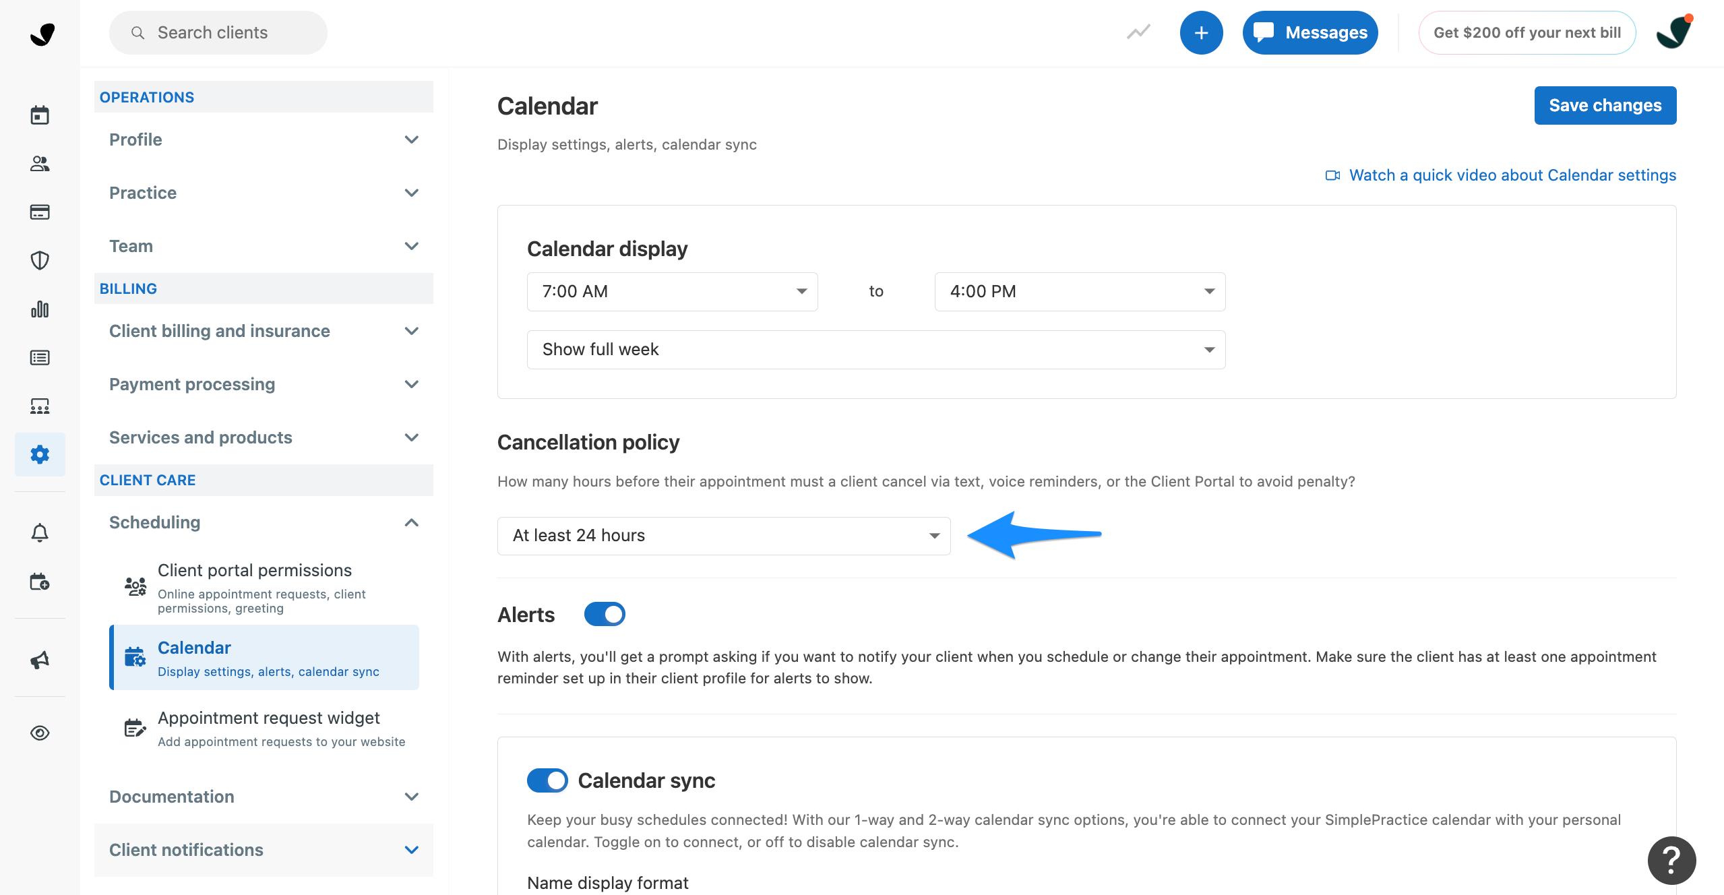
Task: Watch a quick video about Calendar settings
Action: 1512,175
